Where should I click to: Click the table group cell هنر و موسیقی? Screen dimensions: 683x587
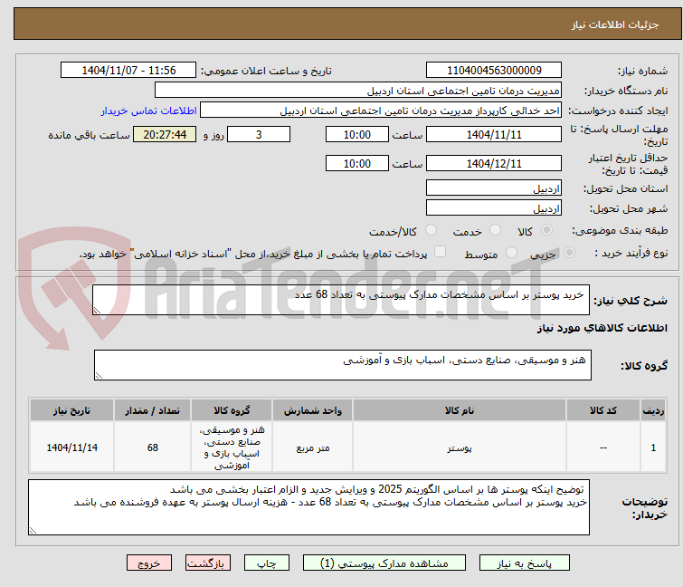tap(232, 447)
